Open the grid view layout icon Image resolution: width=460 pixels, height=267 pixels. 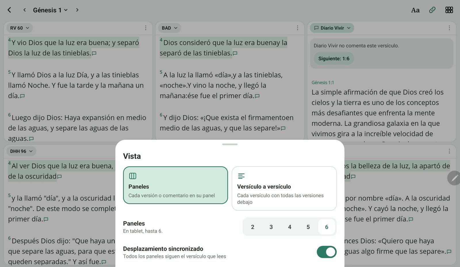point(449,10)
